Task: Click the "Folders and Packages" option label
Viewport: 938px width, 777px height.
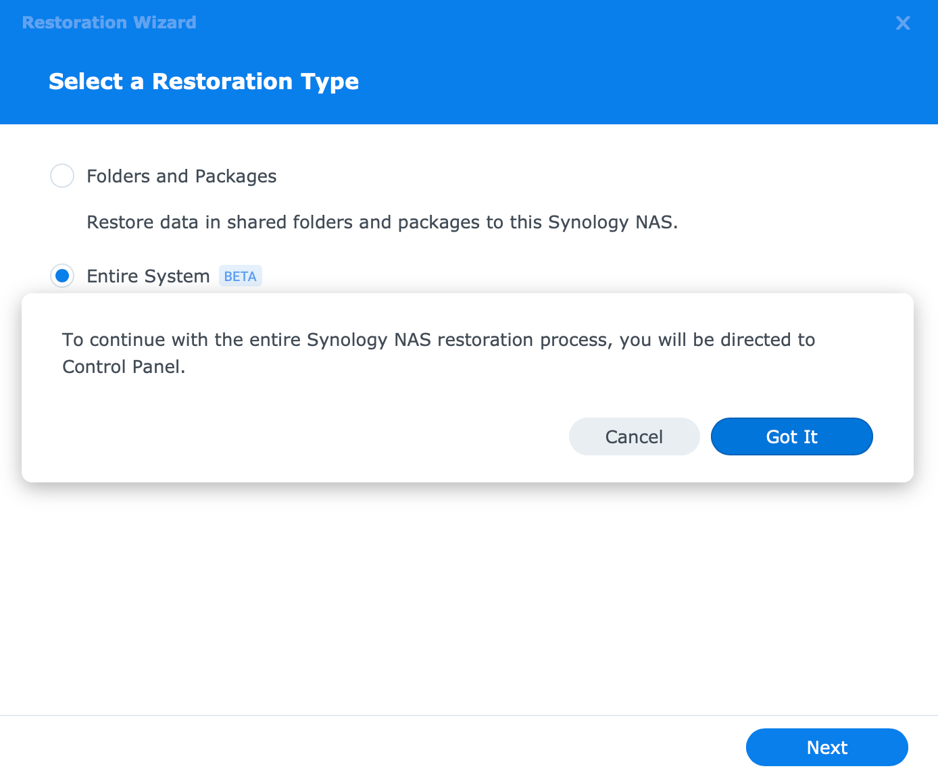Action: click(181, 176)
